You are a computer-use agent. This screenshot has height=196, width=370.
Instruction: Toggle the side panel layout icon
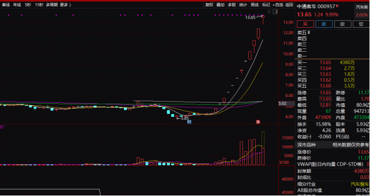coord(275,12)
